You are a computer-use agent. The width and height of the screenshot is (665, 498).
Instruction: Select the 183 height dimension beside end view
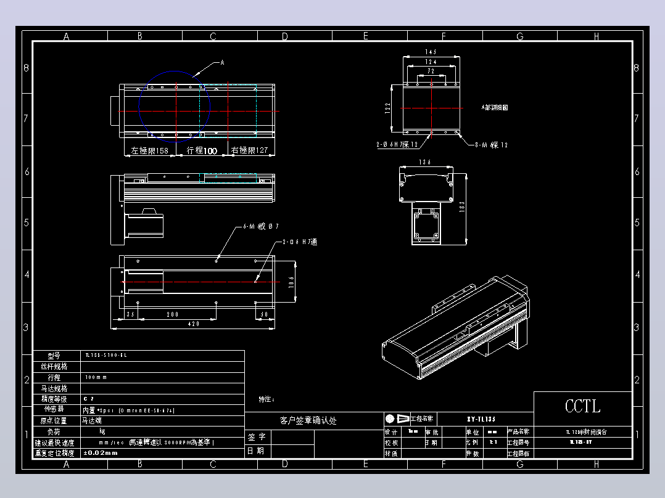coord(462,206)
